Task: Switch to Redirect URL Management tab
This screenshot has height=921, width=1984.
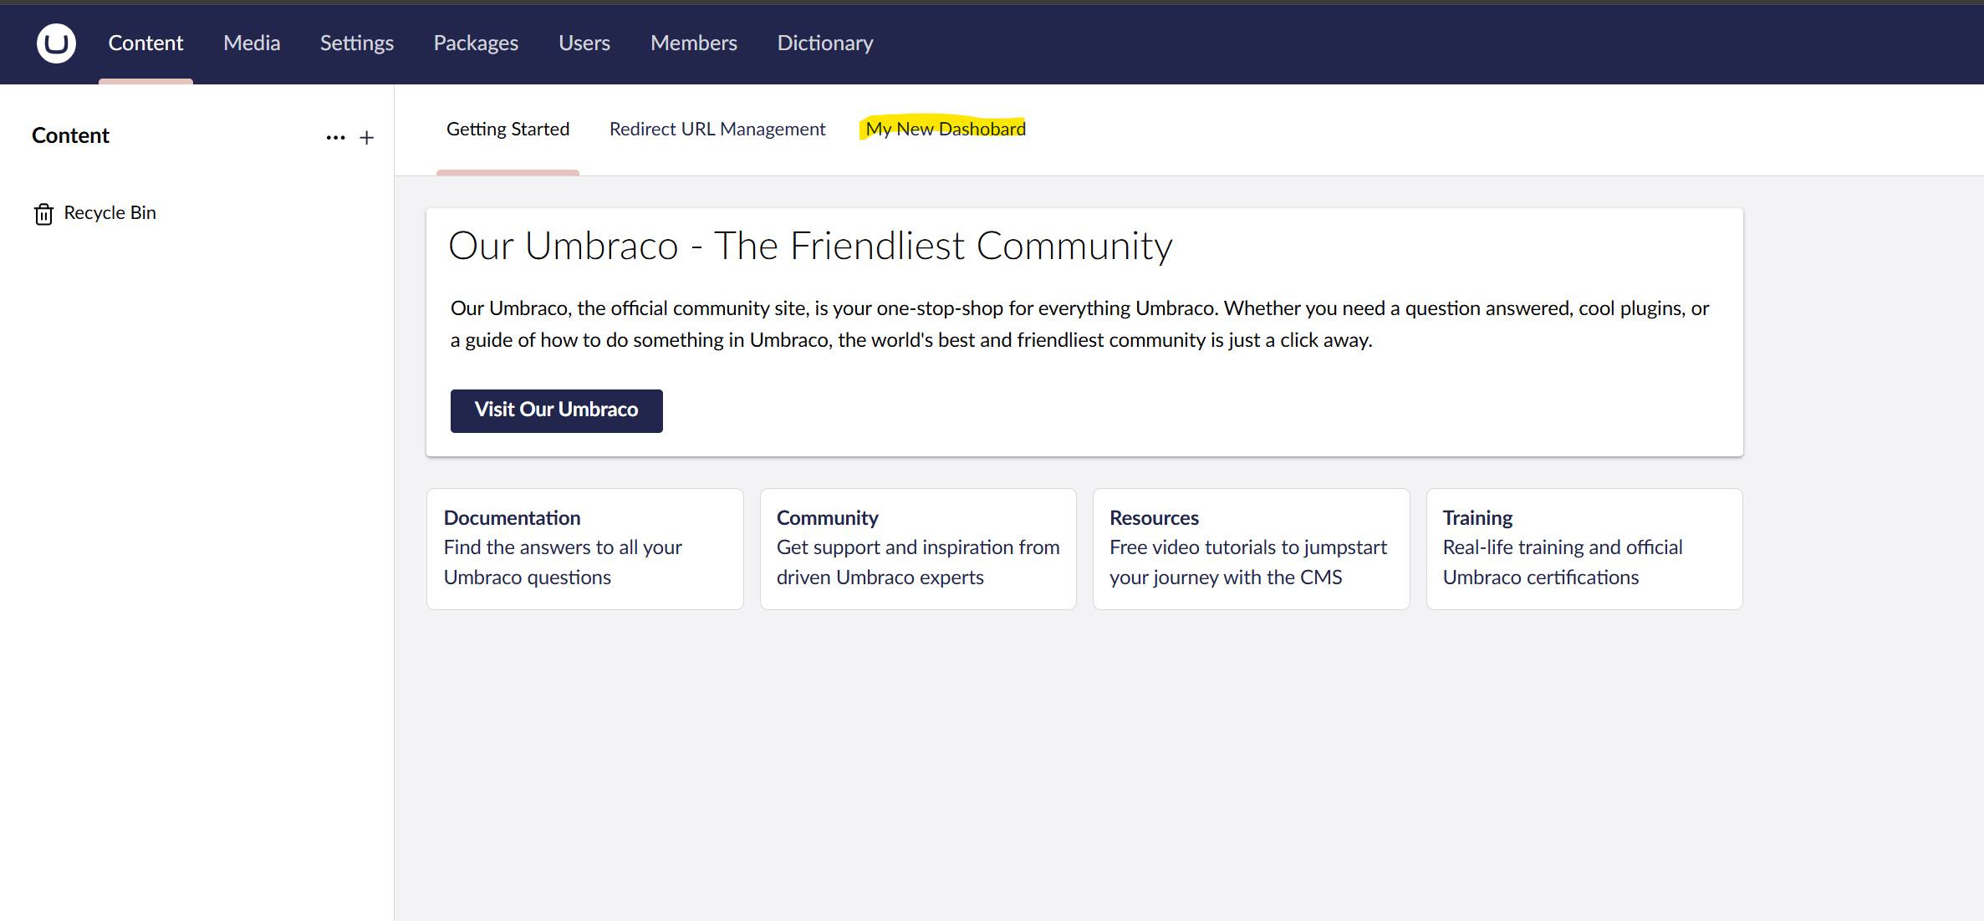Action: [717, 129]
